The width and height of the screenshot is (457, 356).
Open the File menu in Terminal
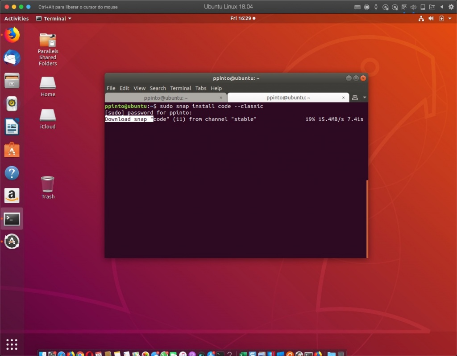pyautogui.click(x=111, y=88)
